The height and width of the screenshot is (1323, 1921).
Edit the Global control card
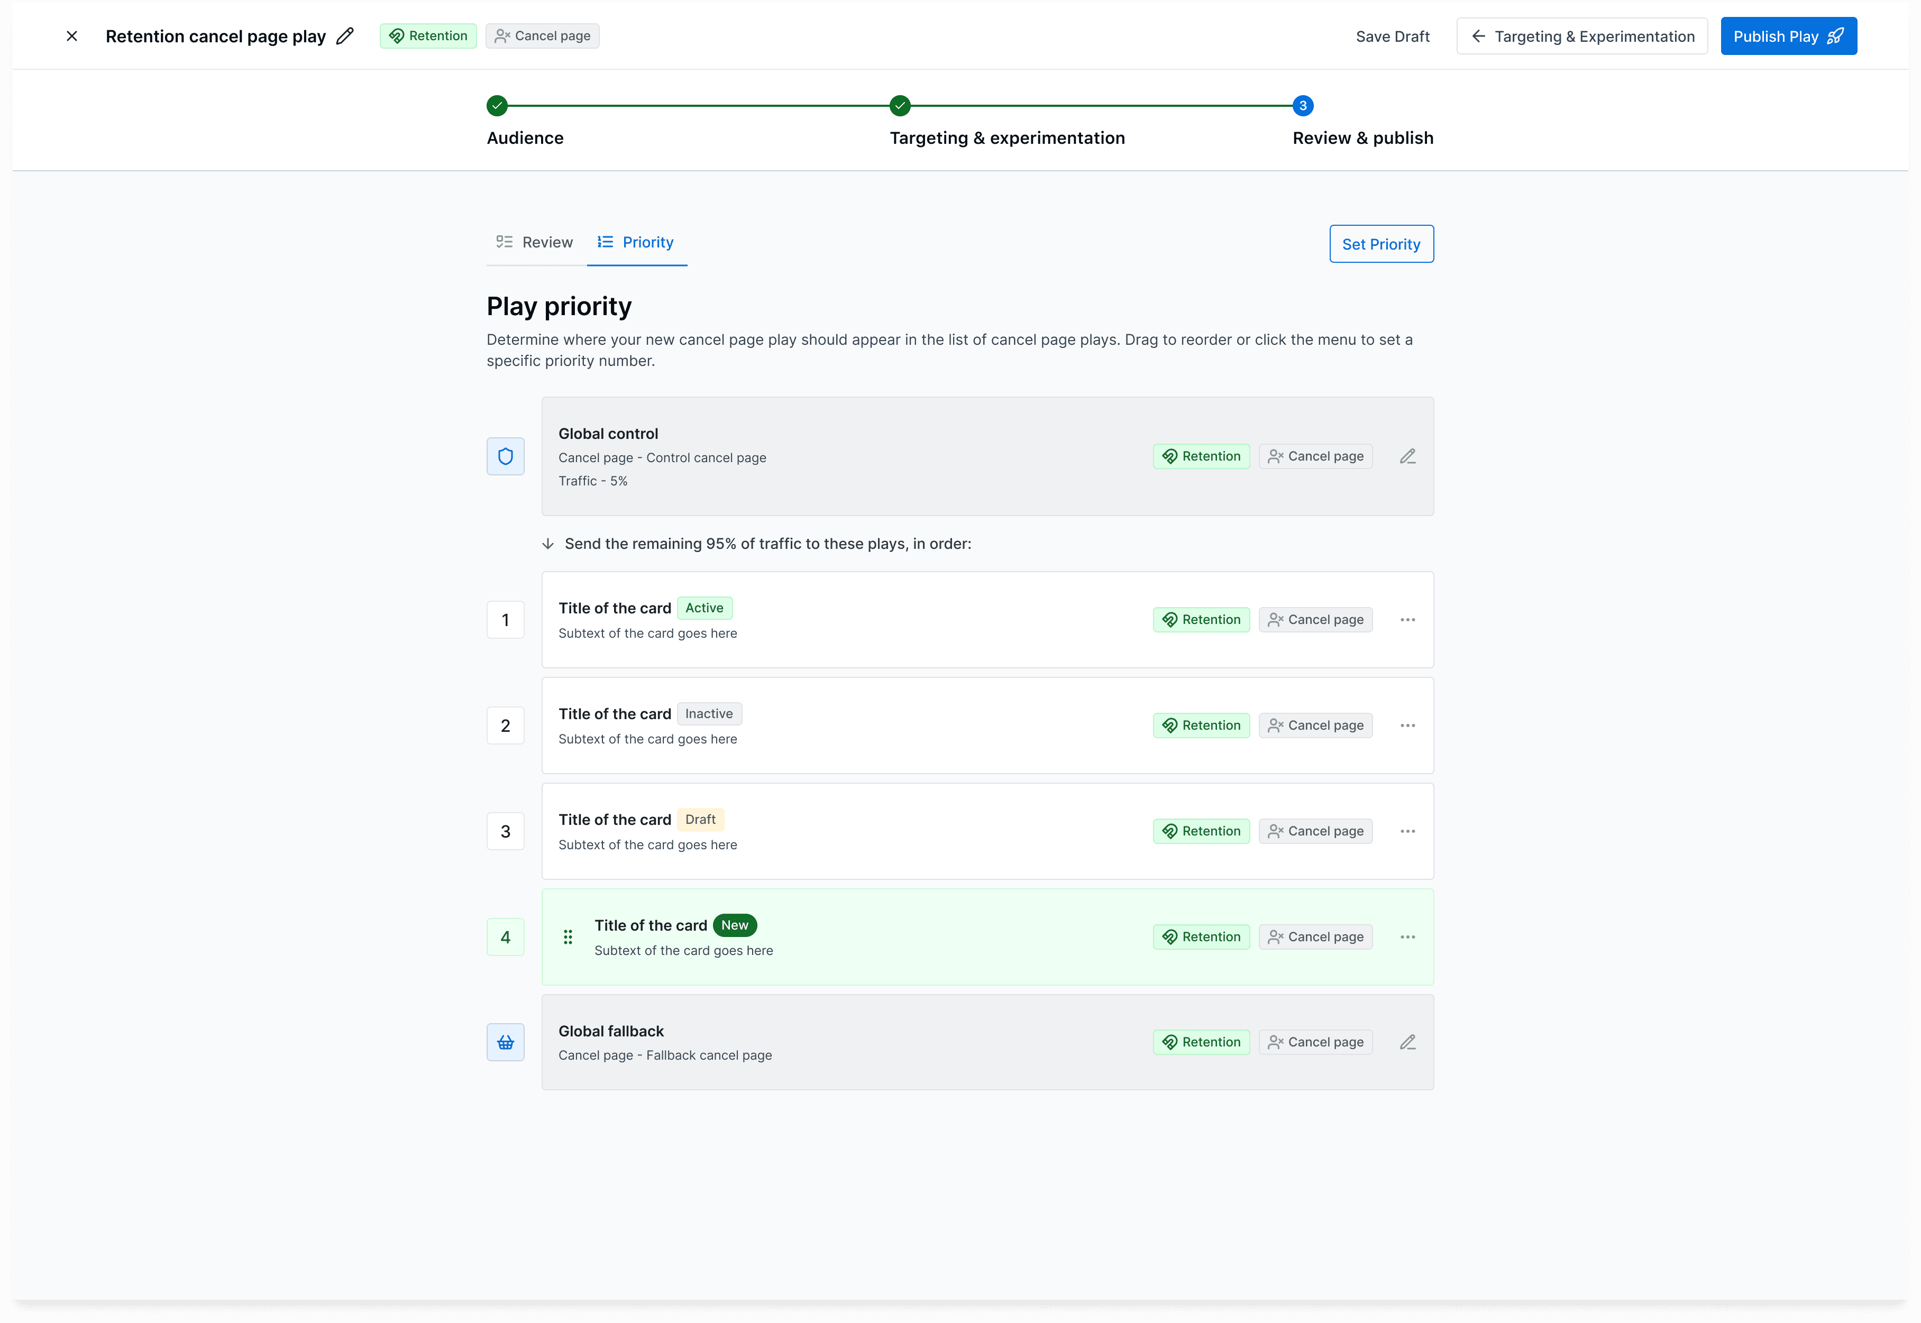1407,457
